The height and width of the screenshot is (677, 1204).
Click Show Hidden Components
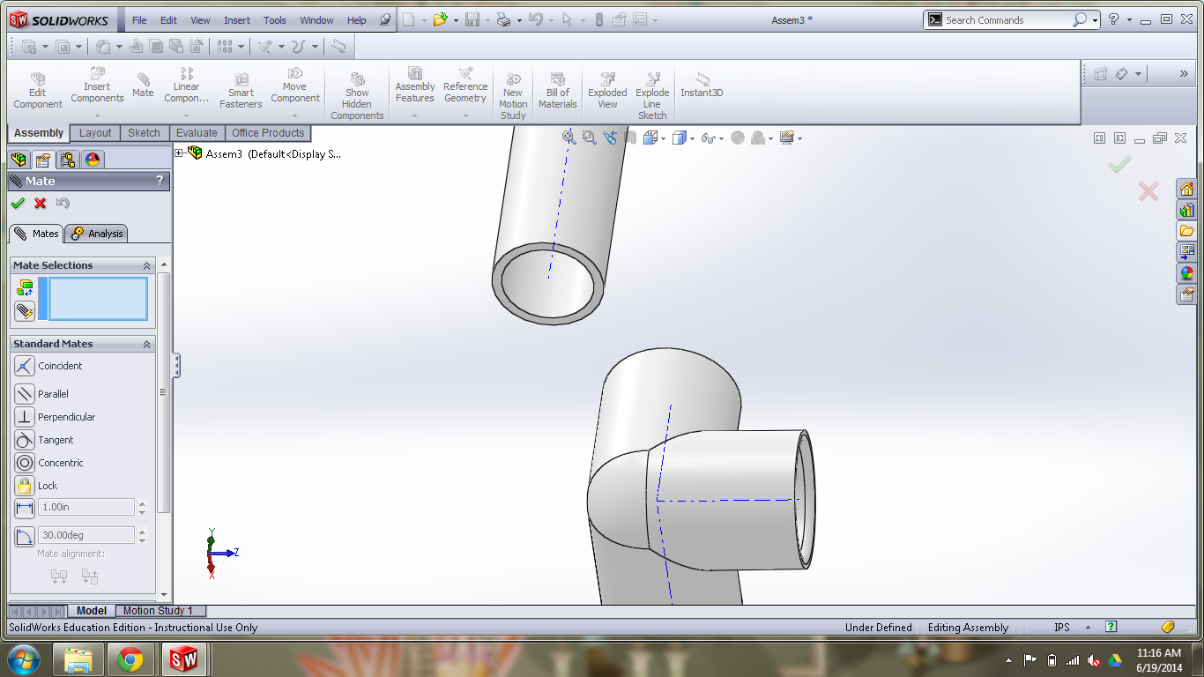coord(357,96)
